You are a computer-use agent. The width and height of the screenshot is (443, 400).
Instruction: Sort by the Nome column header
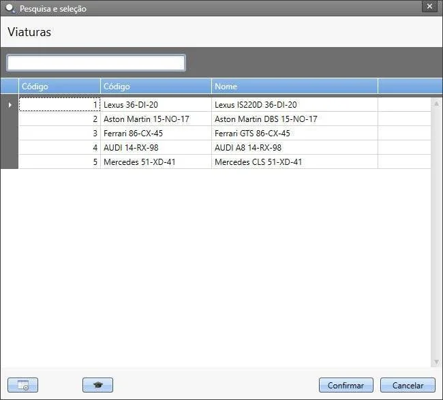point(294,86)
